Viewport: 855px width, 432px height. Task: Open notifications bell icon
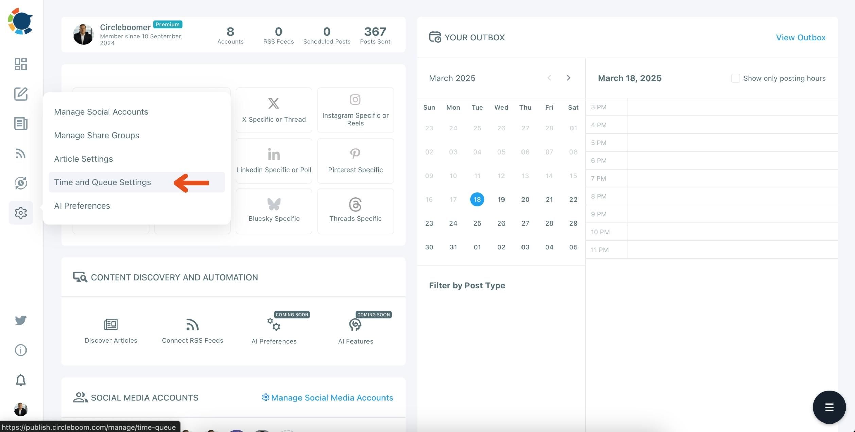tap(21, 380)
